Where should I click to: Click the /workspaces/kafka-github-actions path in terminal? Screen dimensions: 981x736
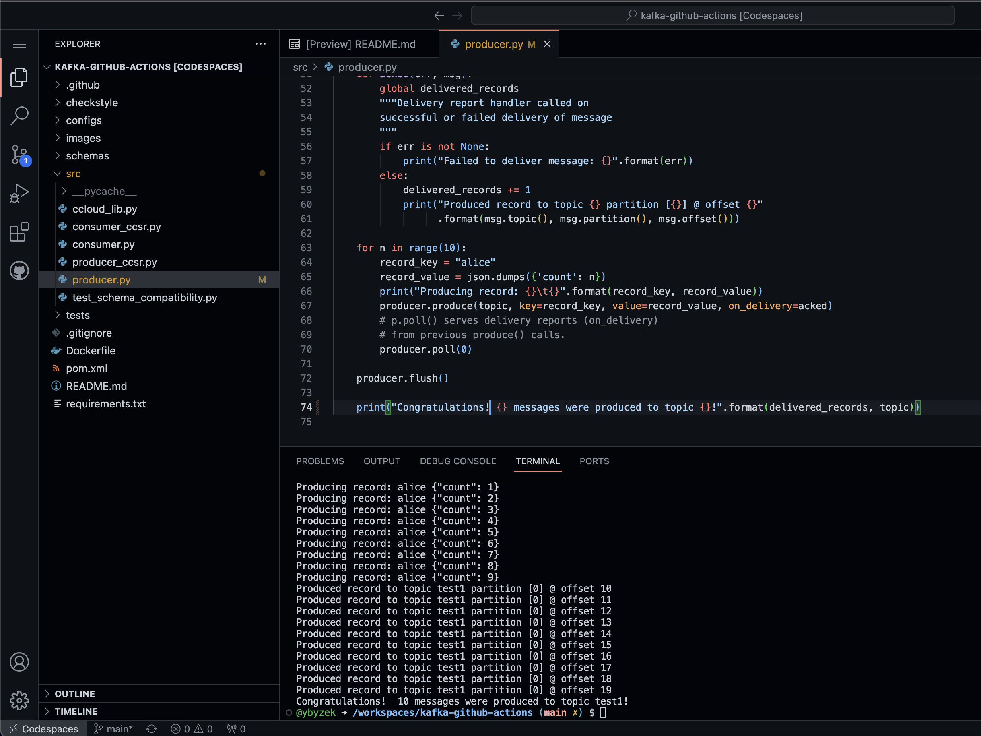click(442, 713)
